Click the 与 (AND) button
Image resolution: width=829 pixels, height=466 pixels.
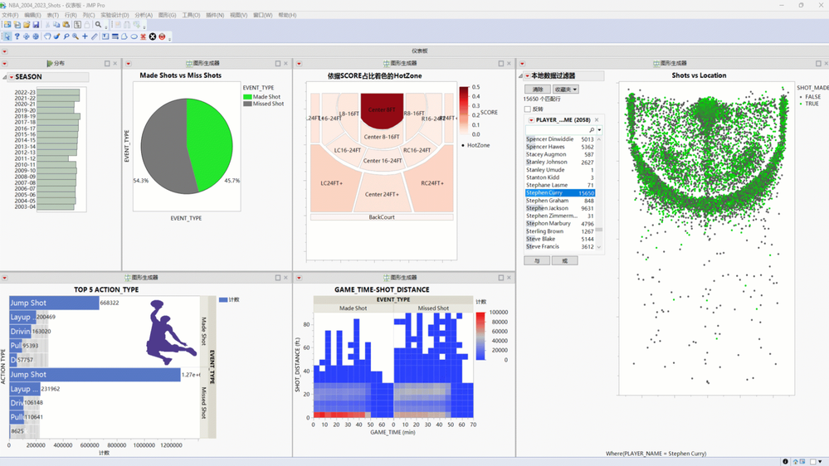(537, 260)
